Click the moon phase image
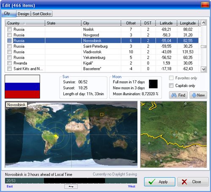211x192 pixels. [x=153, y=84]
